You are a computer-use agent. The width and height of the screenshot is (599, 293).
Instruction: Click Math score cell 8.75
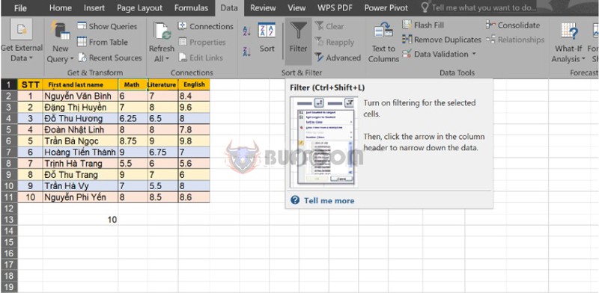(133, 141)
